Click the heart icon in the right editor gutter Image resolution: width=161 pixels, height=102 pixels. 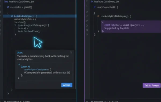point(87,35)
